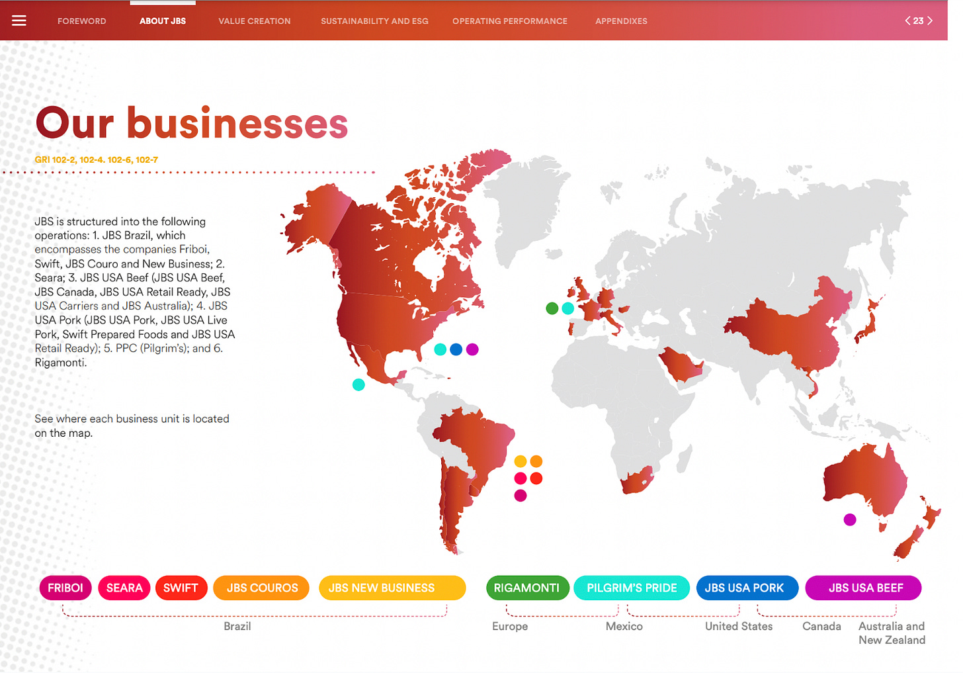This screenshot has height=673, width=963.
Task: Click the 'Our businesses' heading
Action: point(192,123)
